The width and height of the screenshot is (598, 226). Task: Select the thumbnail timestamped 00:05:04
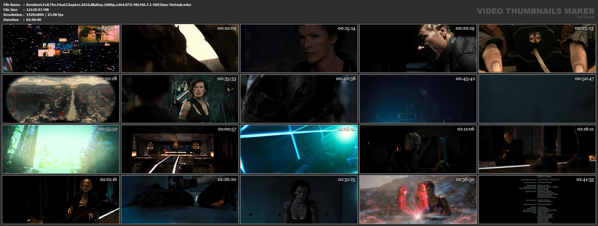click(x=61, y=48)
